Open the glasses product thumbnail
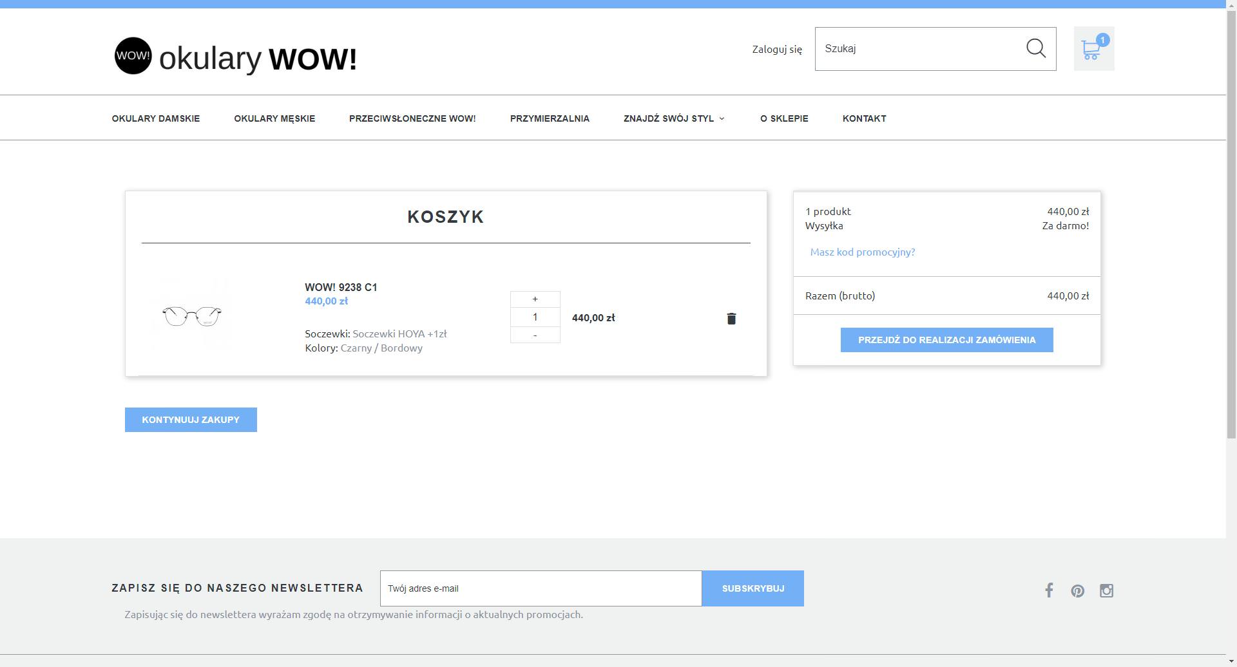The image size is (1237, 667). coord(192,316)
